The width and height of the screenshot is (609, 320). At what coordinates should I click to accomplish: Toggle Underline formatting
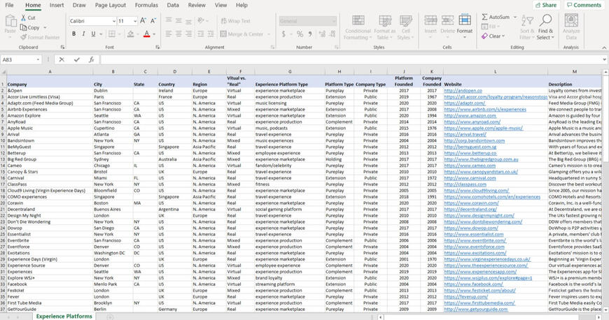click(x=93, y=34)
